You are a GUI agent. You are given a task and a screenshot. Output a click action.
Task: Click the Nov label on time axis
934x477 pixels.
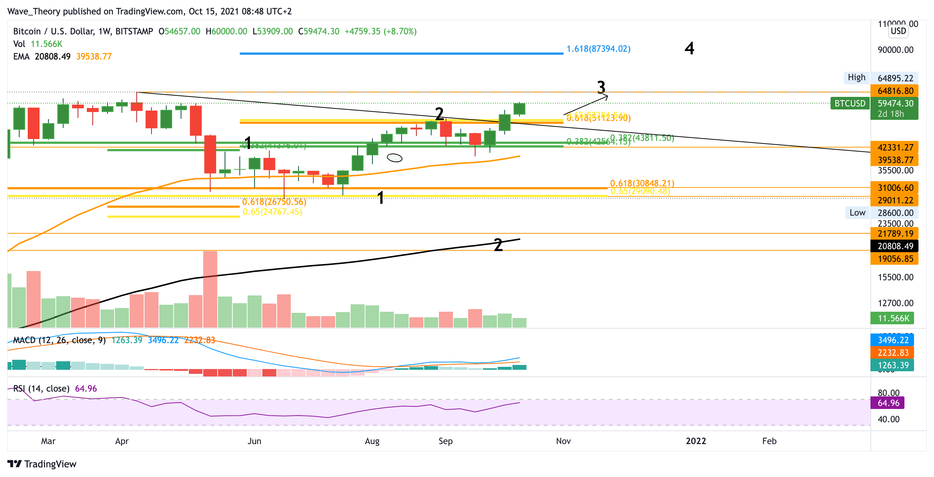pos(563,441)
